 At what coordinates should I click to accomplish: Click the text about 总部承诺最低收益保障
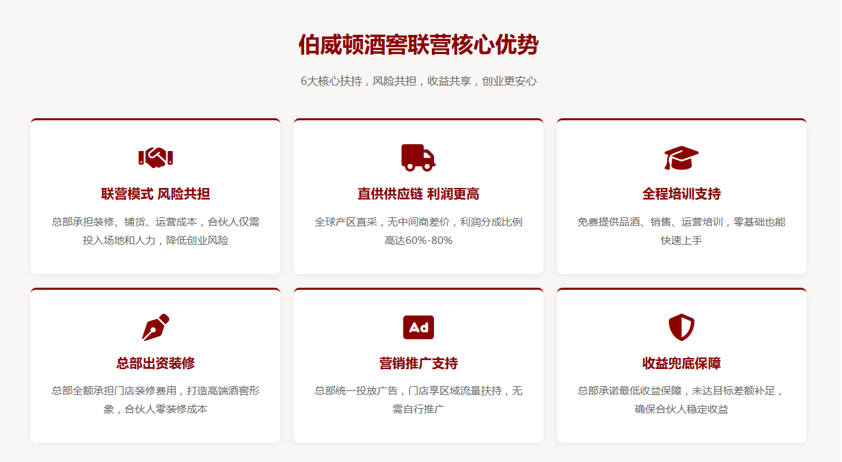681,400
